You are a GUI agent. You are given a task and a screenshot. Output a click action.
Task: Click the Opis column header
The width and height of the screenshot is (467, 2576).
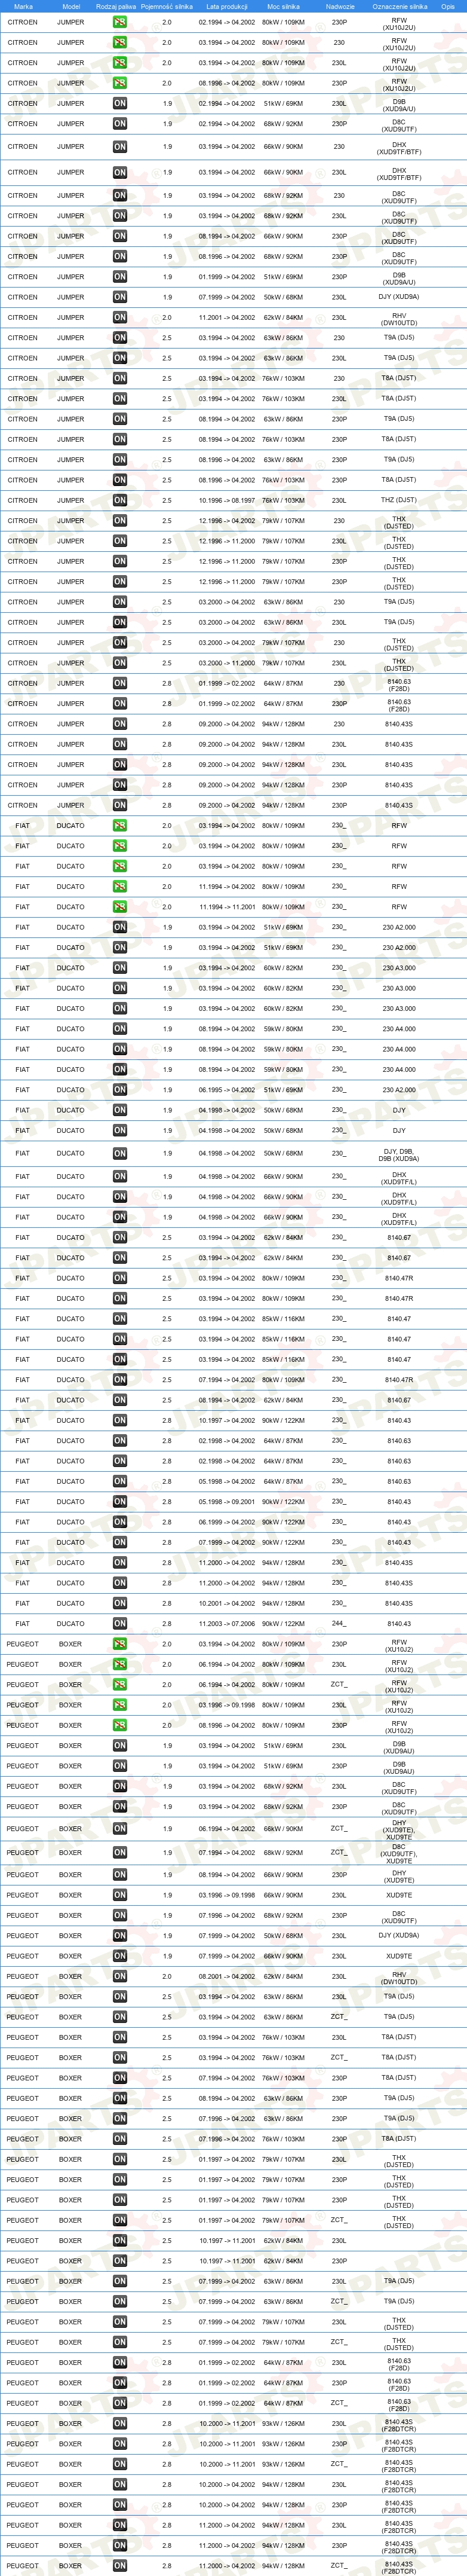pyautogui.click(x=448, y=6)
